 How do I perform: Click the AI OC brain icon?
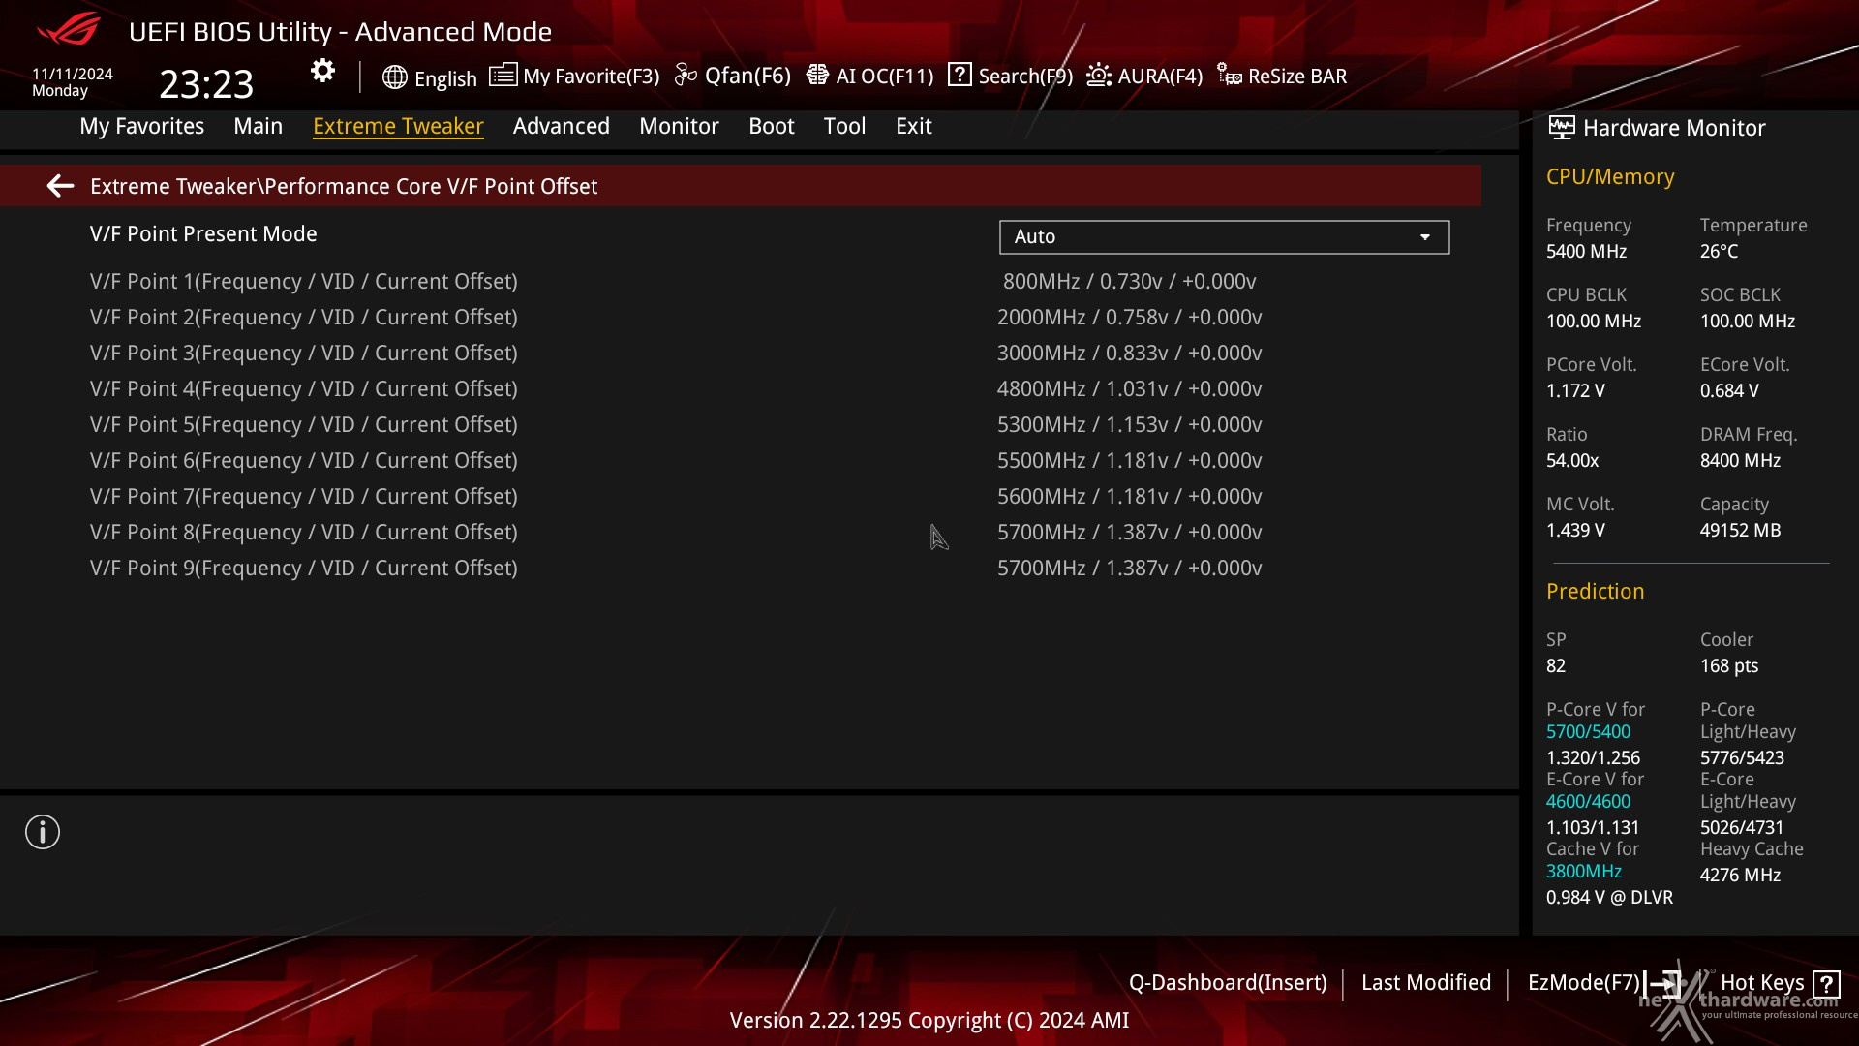pyautogui.click(x=817, y=76)
